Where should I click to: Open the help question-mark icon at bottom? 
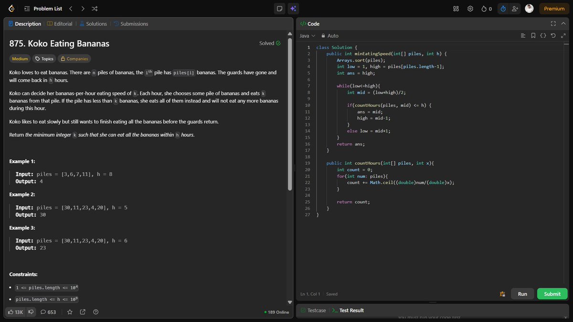(95, 312)
